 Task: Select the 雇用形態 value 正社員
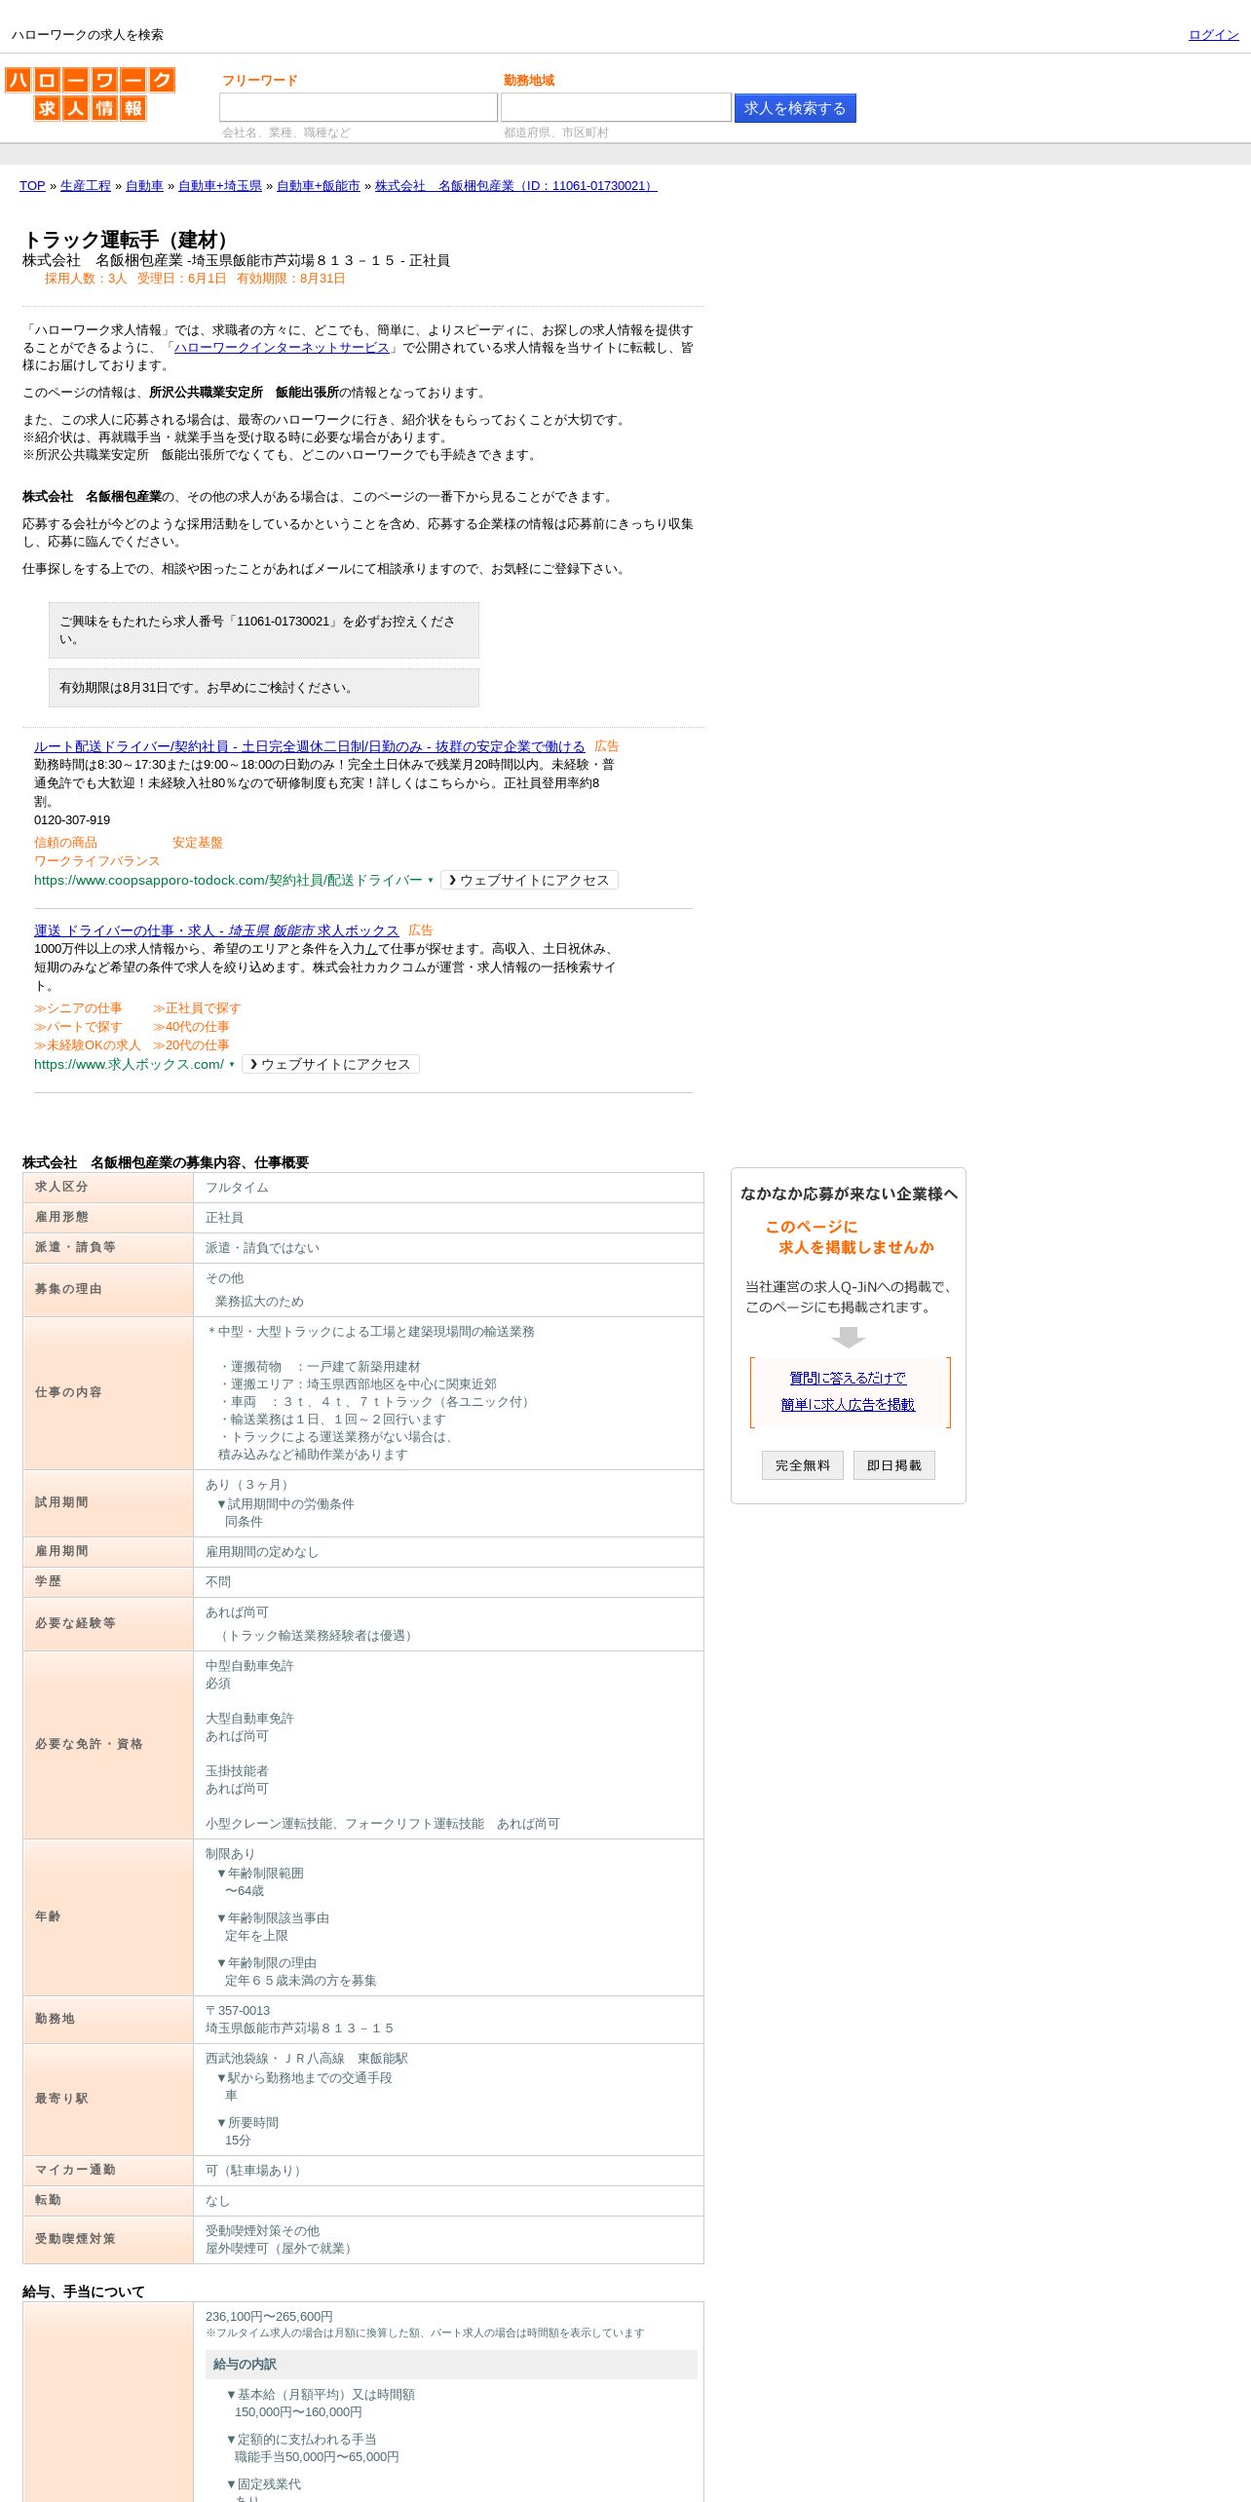coord(224,1218)
